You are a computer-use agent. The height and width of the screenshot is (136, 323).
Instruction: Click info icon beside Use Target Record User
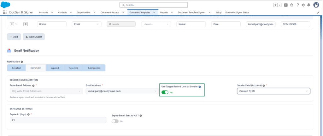(x=200, y=87)
